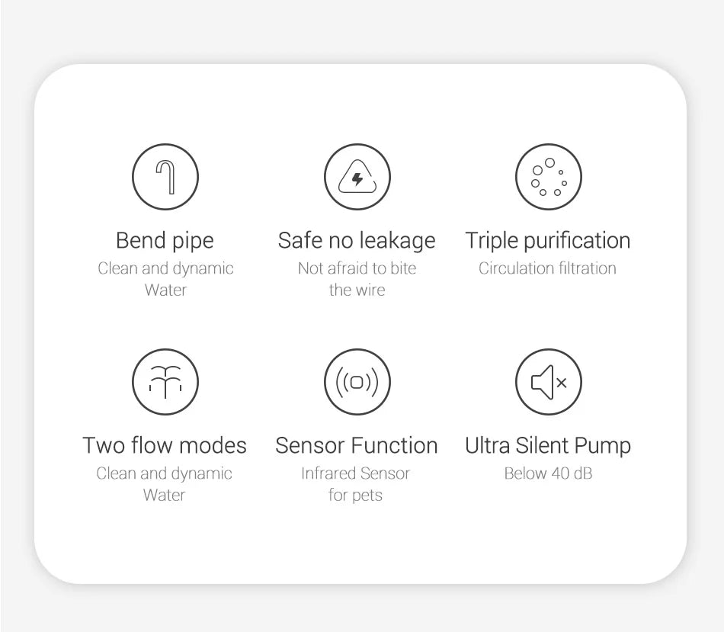Click description text under 'Bend pipe'

point(165,279)
